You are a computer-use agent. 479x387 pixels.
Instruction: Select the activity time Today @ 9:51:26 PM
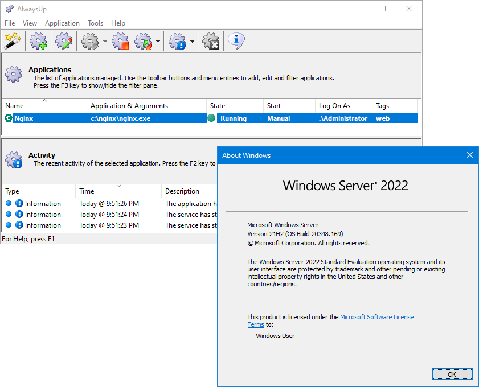click(109, 204)
